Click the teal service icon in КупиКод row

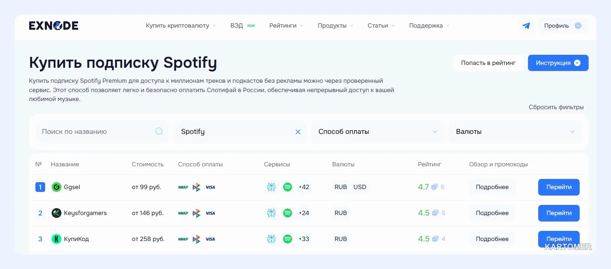271,239
